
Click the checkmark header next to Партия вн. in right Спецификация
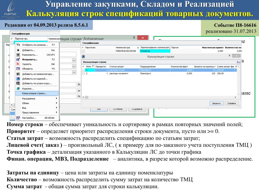[x=83, y=47]
